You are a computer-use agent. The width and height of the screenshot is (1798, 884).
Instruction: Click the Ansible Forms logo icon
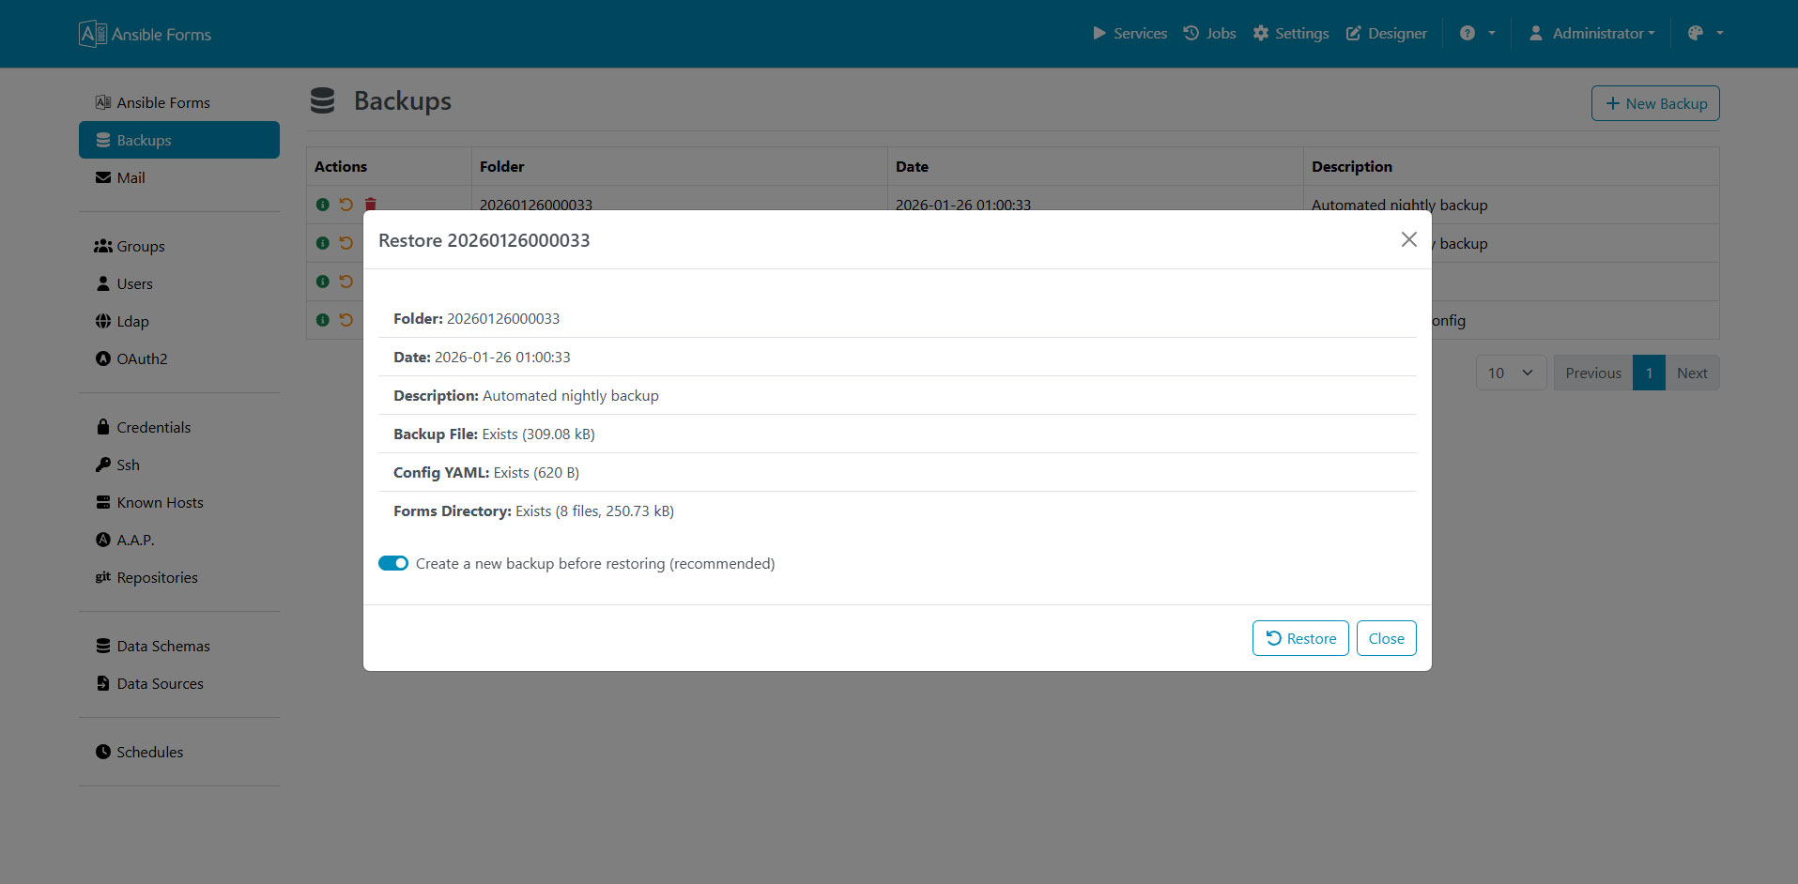coord(92,34)
